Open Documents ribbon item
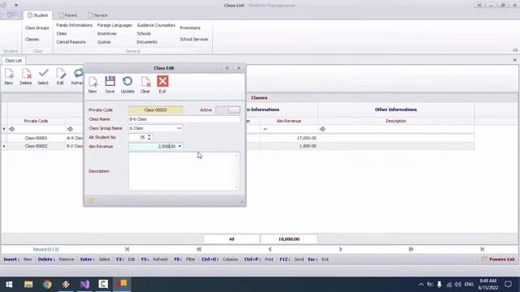 [x=147, y=42]
